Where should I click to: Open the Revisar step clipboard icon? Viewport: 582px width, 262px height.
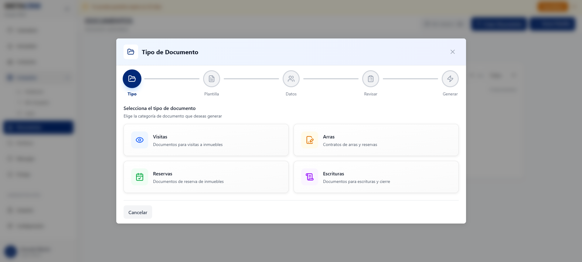point(371,79)
